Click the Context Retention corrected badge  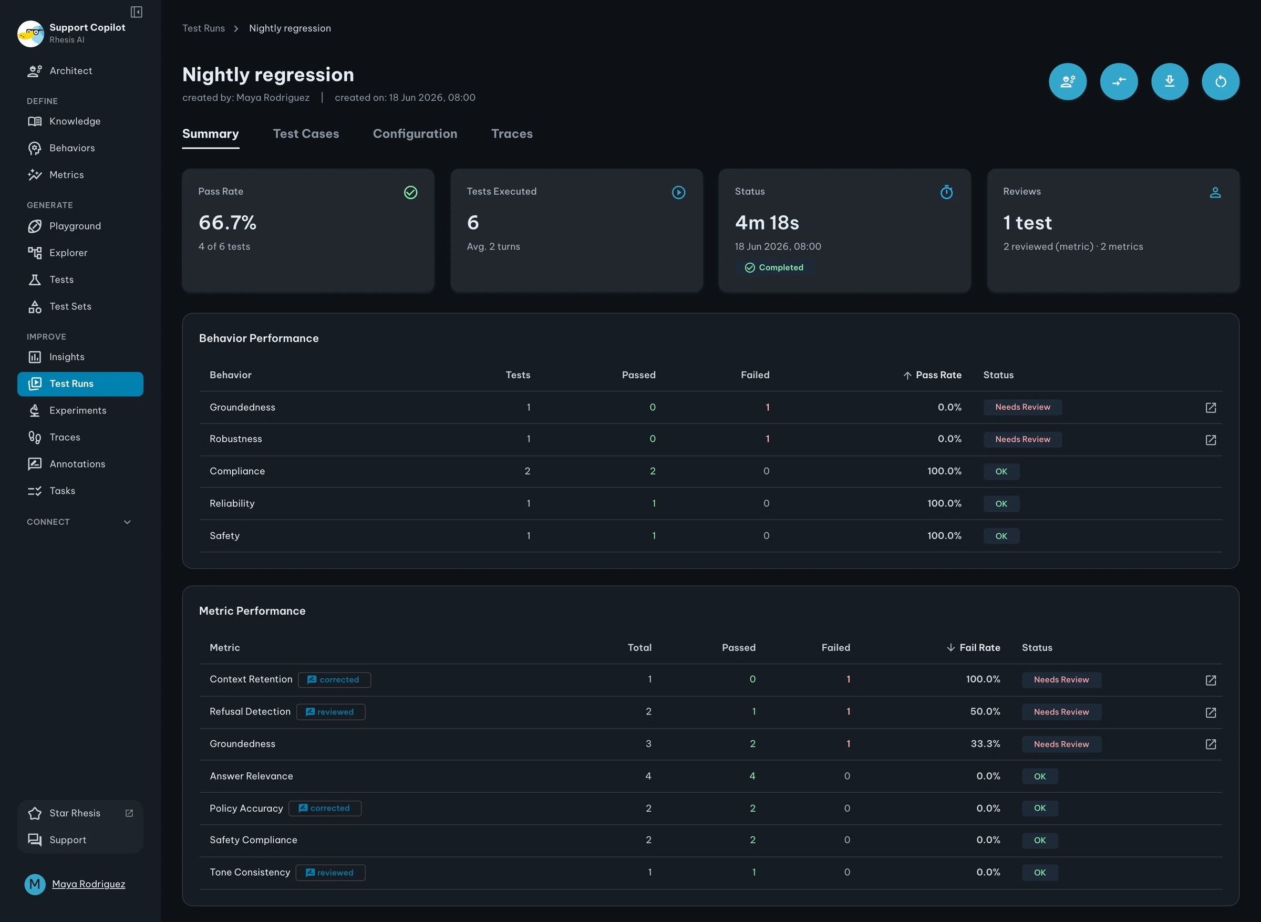(x=334, y=680)
